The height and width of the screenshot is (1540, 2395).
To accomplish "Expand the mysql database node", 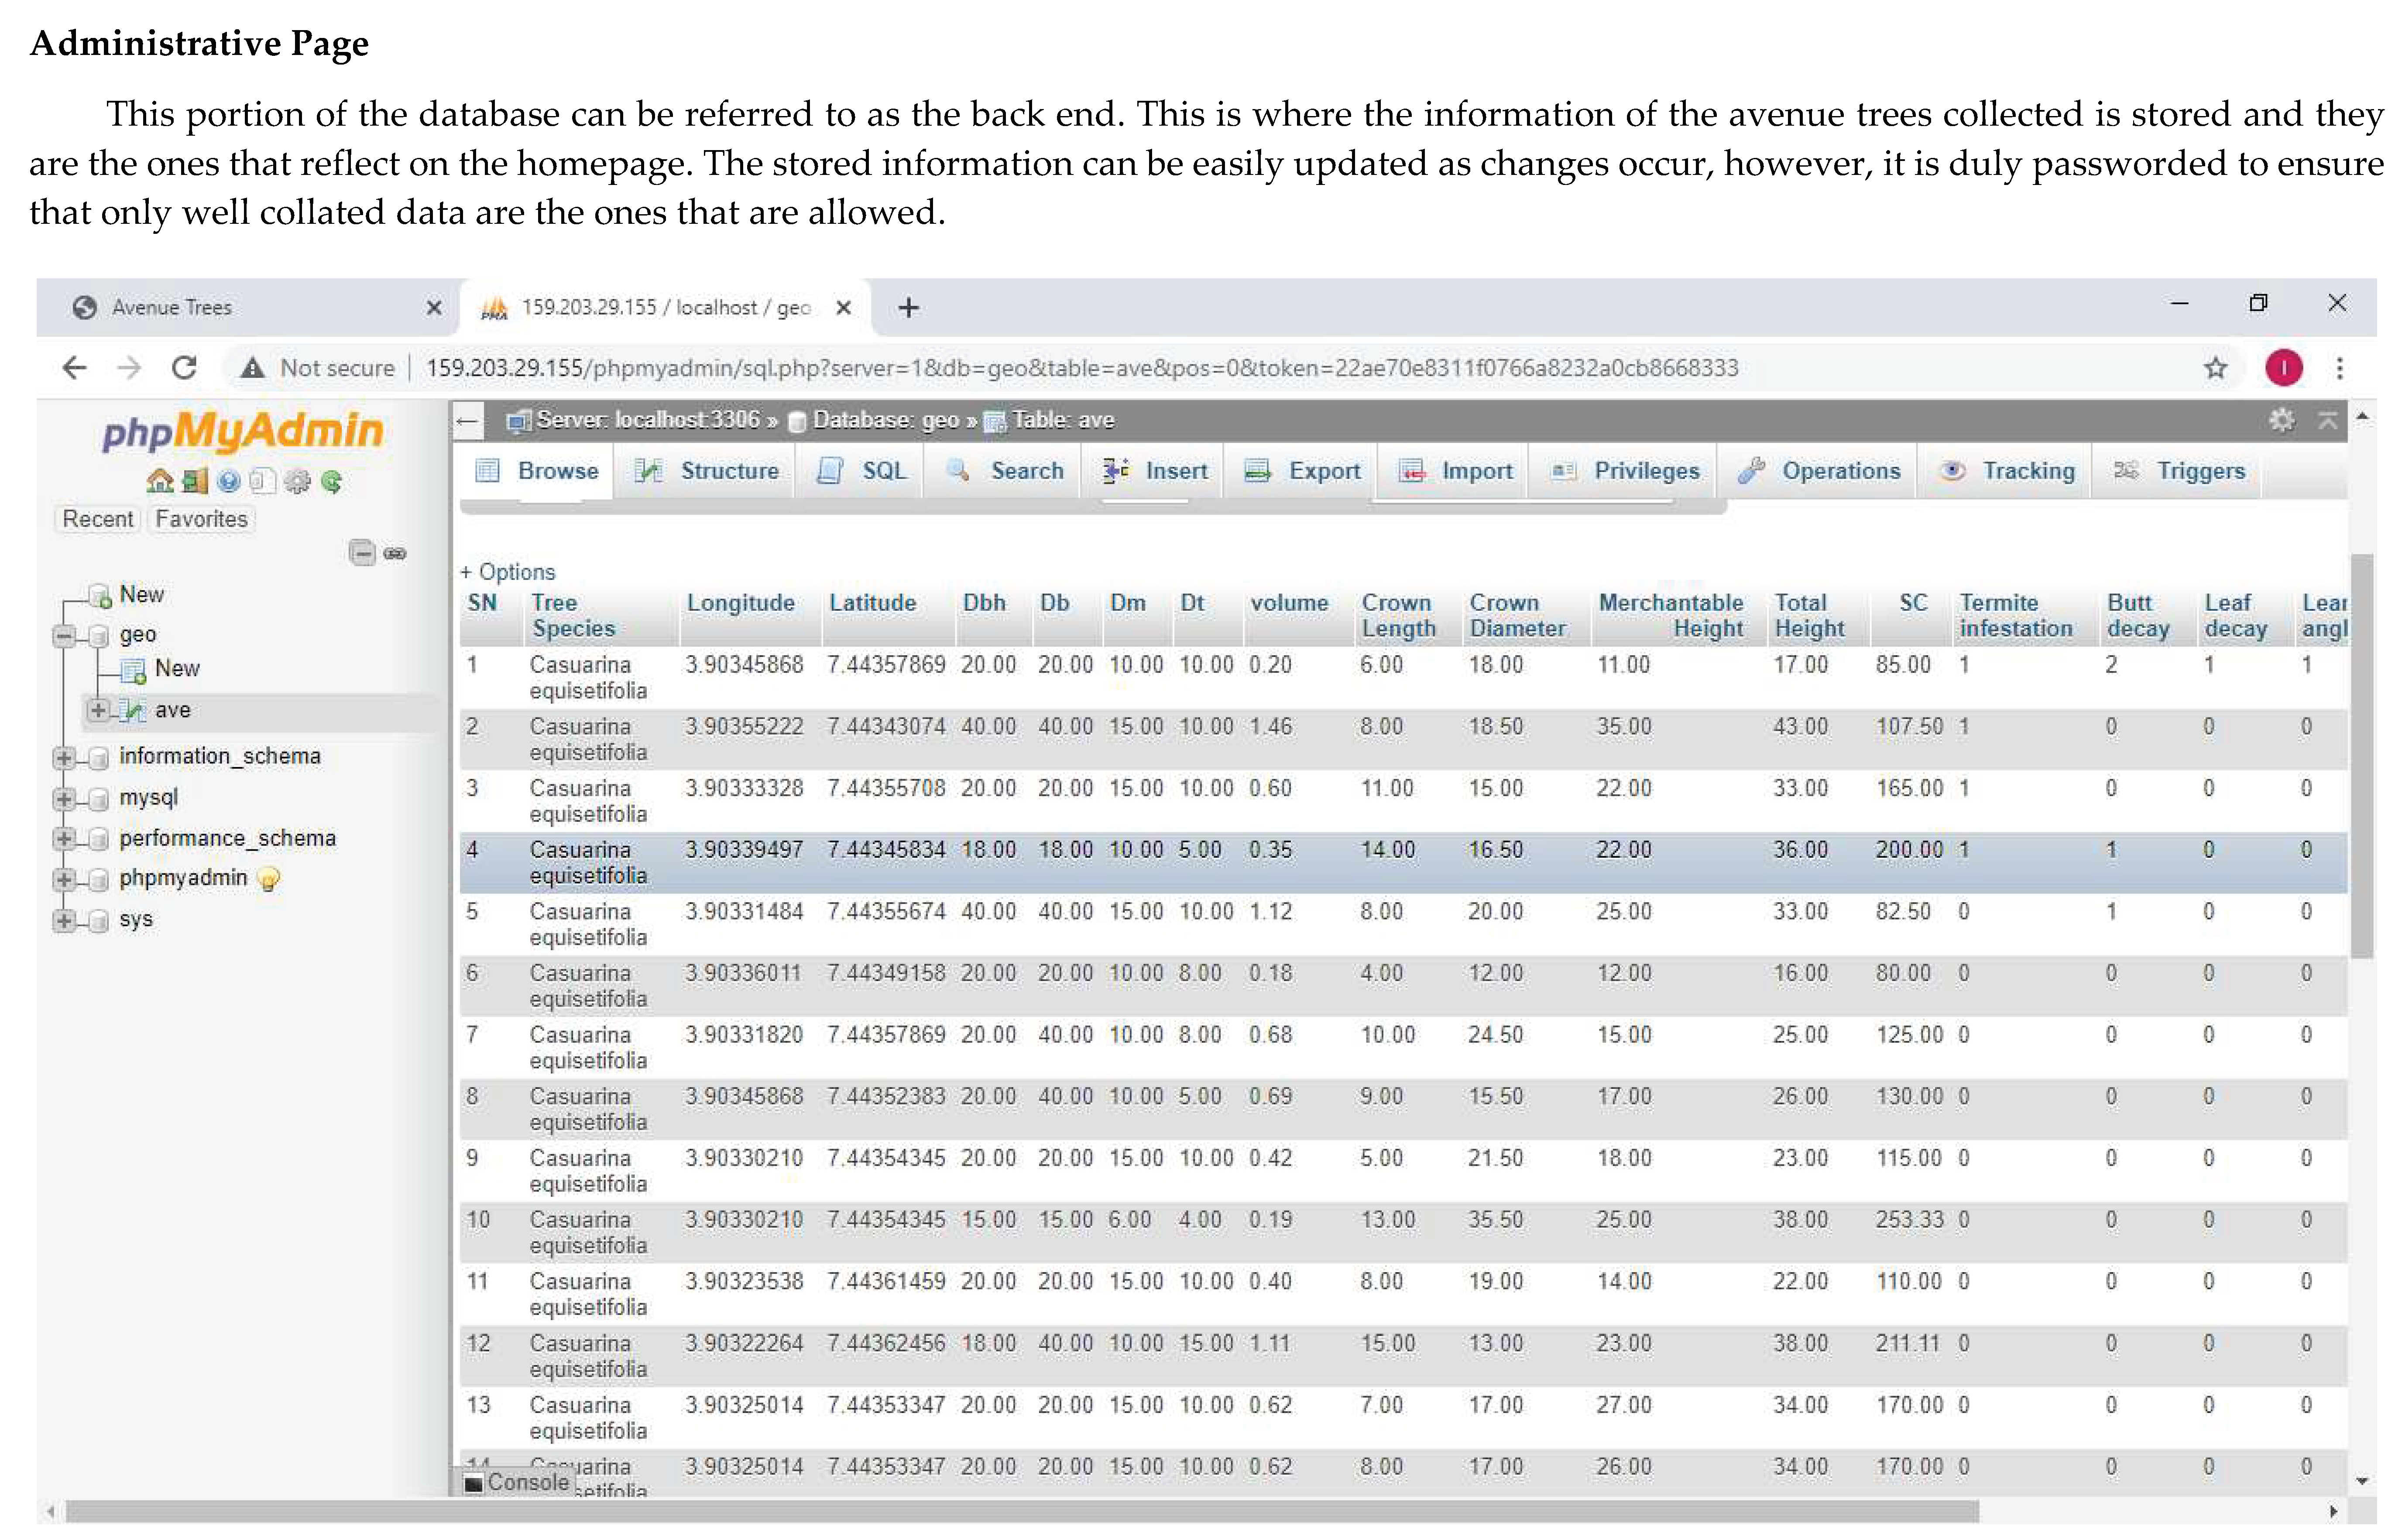I will click(64, 797).
